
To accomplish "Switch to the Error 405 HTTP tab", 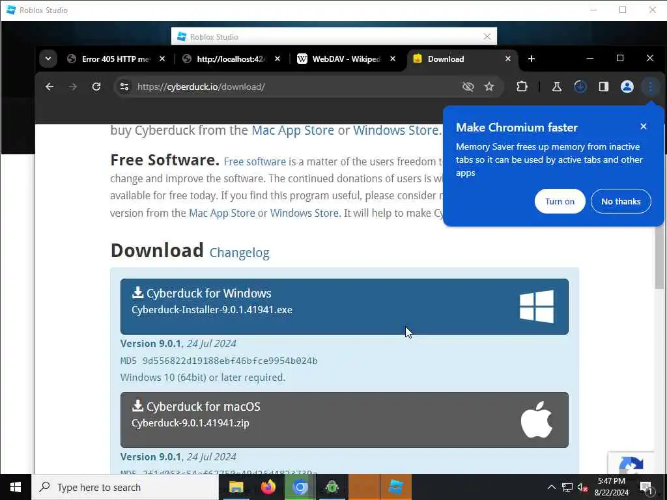I will 115,59.
